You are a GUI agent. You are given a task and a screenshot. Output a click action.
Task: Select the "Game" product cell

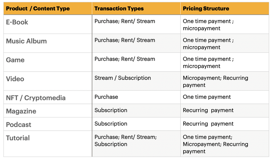coord(15,60)
